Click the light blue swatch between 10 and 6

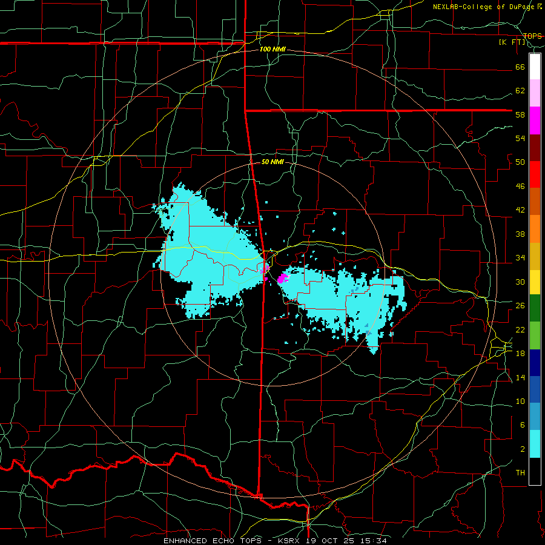535,417
